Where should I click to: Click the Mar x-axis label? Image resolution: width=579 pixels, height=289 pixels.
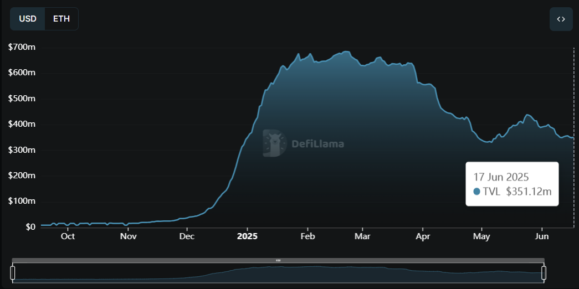click(x=362, y=236)
